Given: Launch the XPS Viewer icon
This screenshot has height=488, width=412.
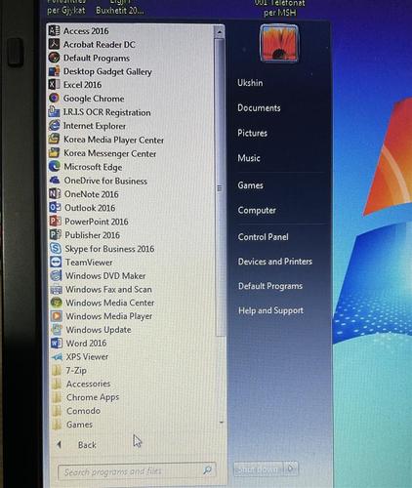Looking at the screenshot, I should point(57,357).
